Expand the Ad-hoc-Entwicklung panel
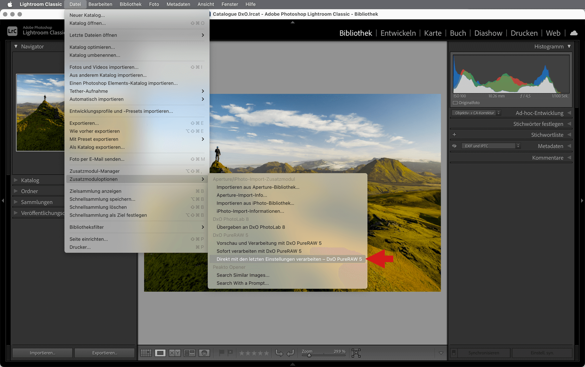 pyautogui.click(x=569, y=113)
